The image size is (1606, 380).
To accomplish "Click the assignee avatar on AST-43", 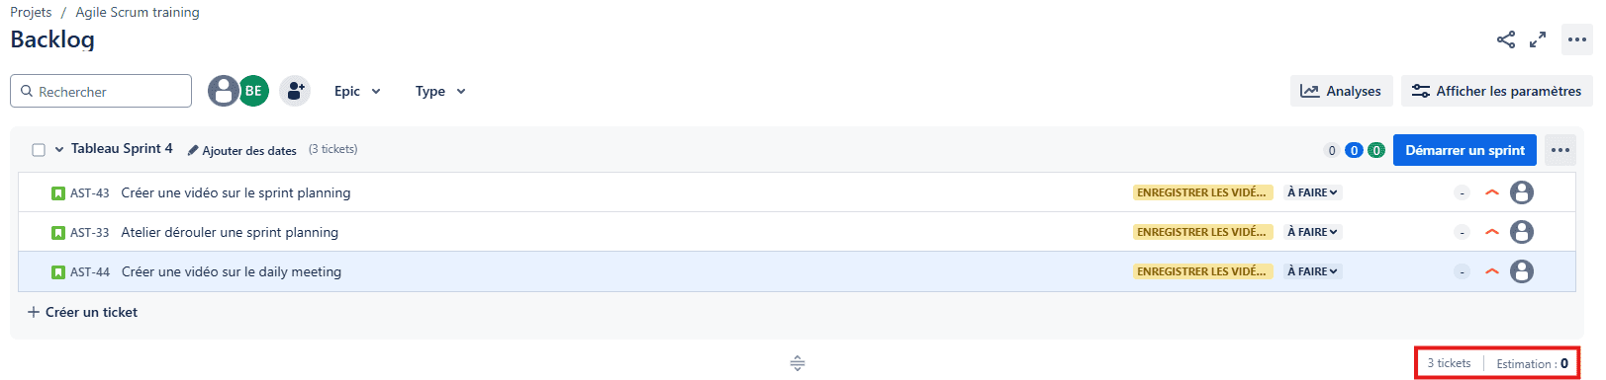I will tap(1522, 192).
